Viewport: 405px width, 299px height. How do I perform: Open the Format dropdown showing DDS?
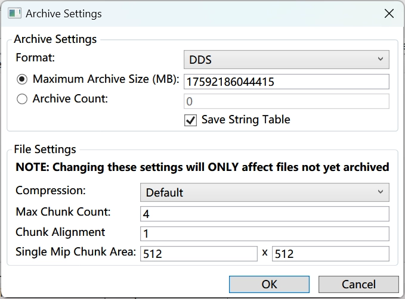286,60
